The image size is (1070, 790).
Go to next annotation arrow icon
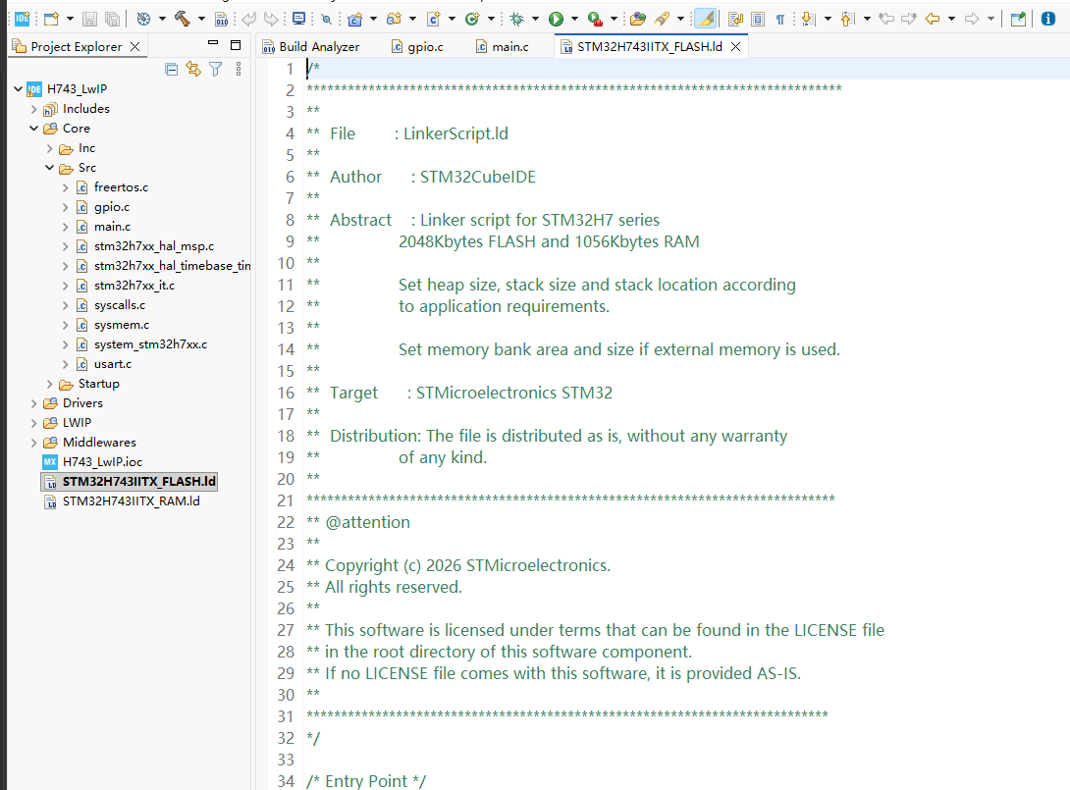click(x=809, y=19)
